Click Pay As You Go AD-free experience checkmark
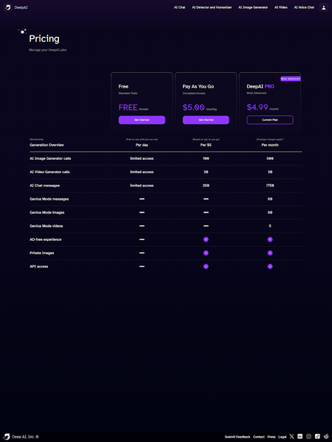Image resolution: width=332 pixels, height=442 pixels. [x=206, y=239]
